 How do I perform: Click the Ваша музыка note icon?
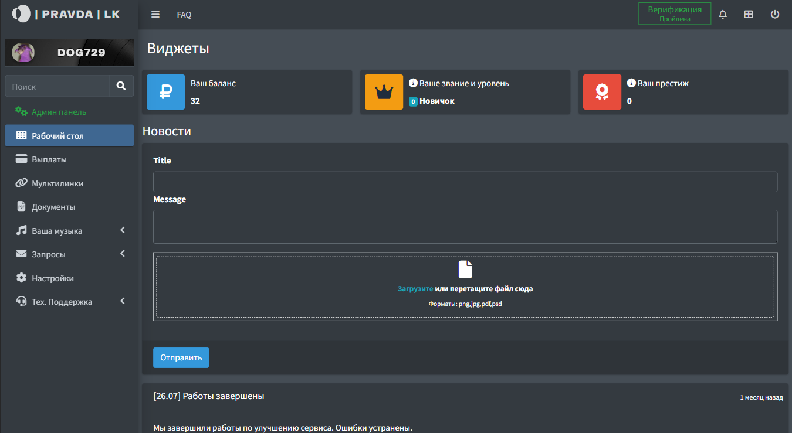(21, 230)
